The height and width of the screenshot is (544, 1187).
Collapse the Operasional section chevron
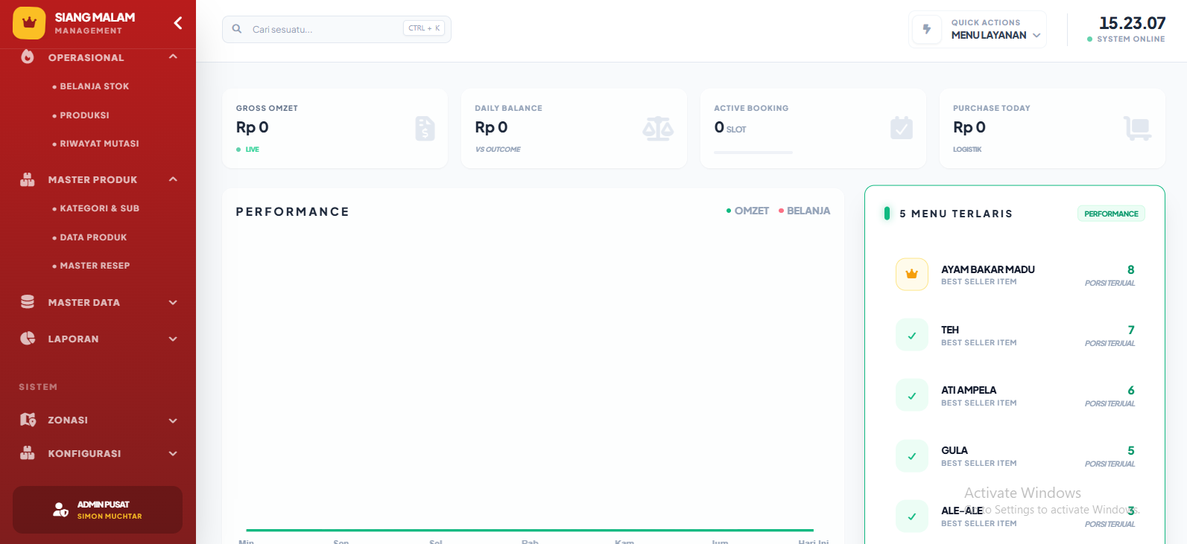(x=173, y=57)
